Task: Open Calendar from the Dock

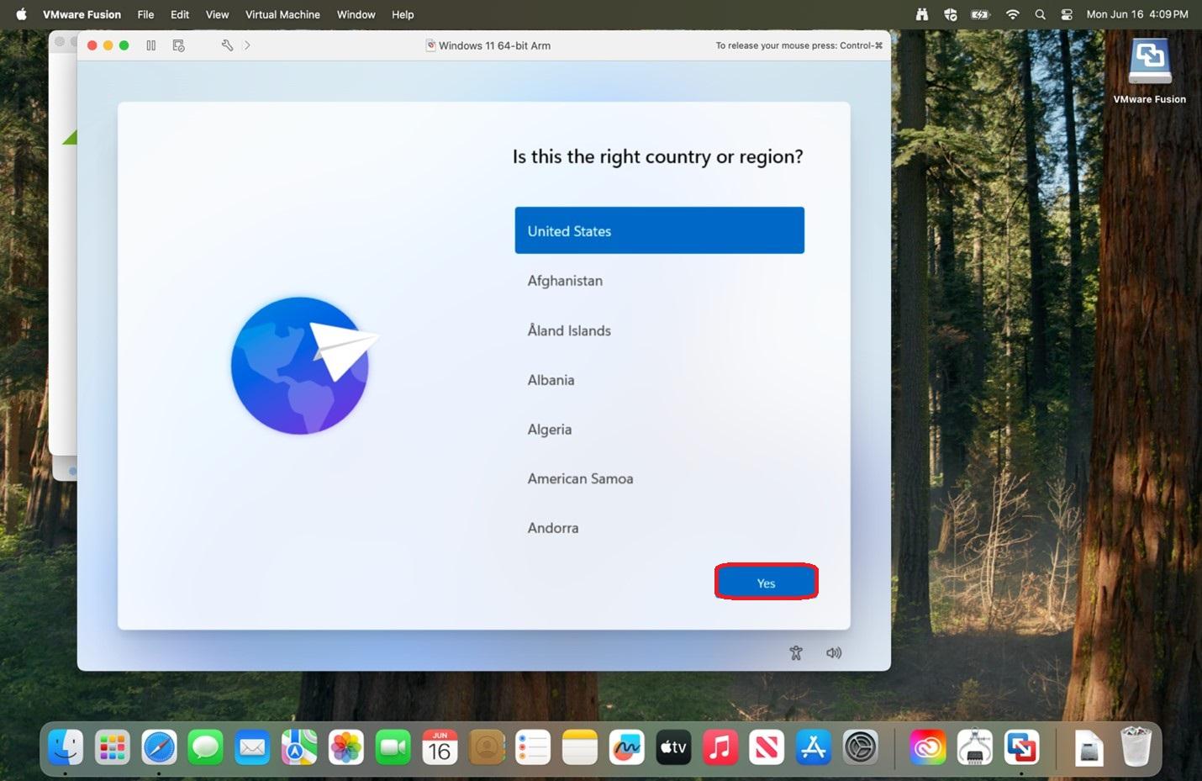Action: (x=440, y=747)
